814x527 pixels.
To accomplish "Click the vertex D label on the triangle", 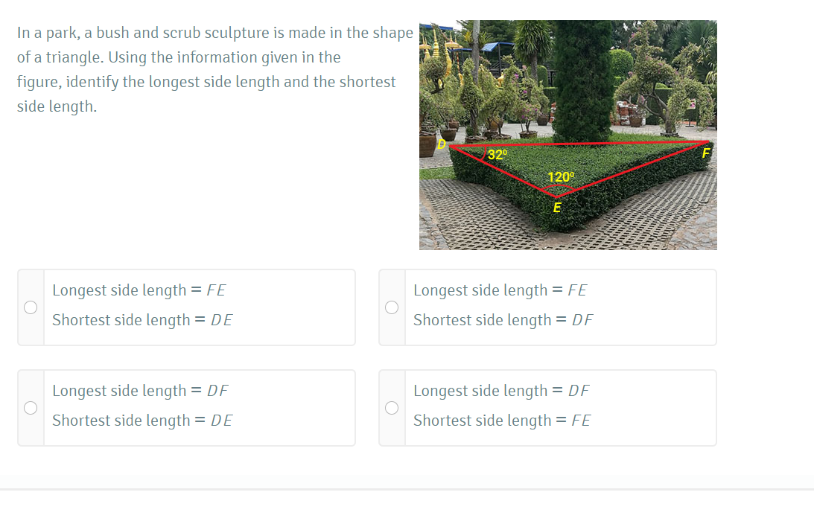I will pyautogui.click(x=442, y=144).
